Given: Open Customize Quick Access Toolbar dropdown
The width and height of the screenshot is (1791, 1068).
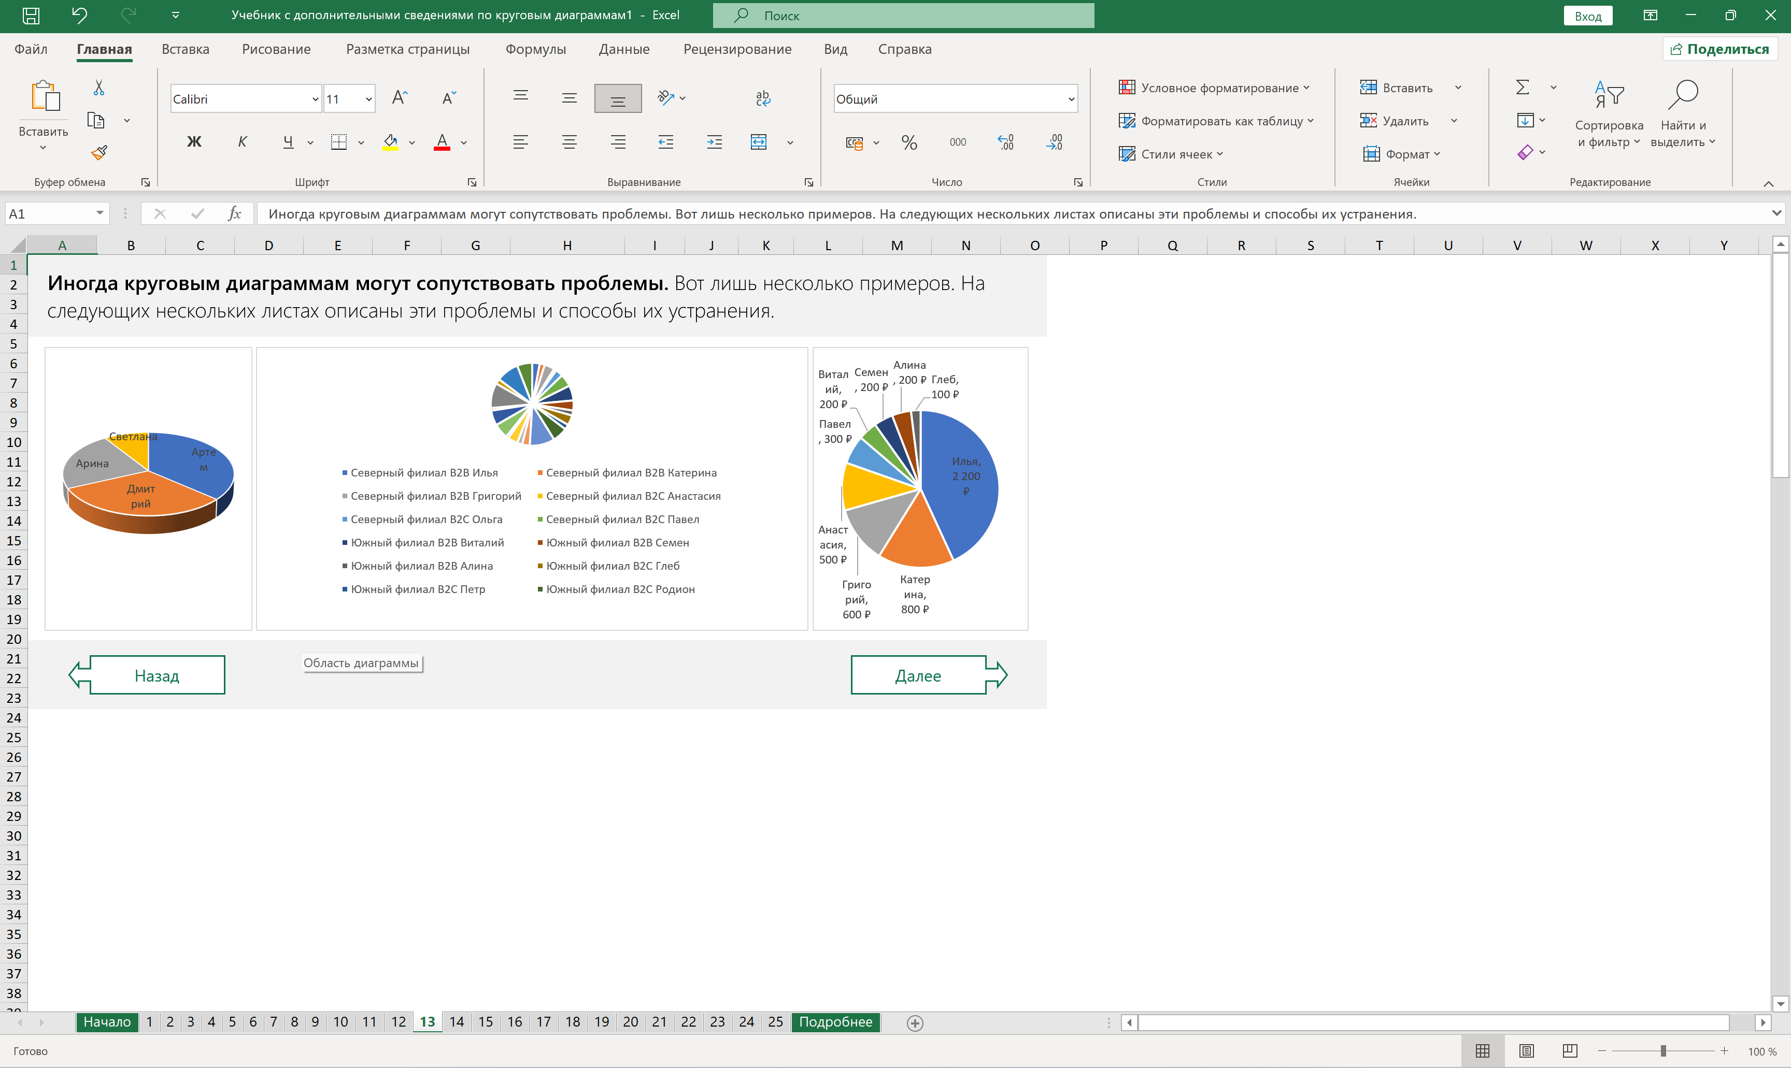Looking at the screenshot, I should pos(175,15).
